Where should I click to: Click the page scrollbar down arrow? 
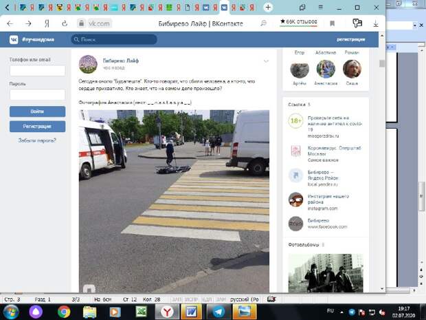[x=382, y=288]
